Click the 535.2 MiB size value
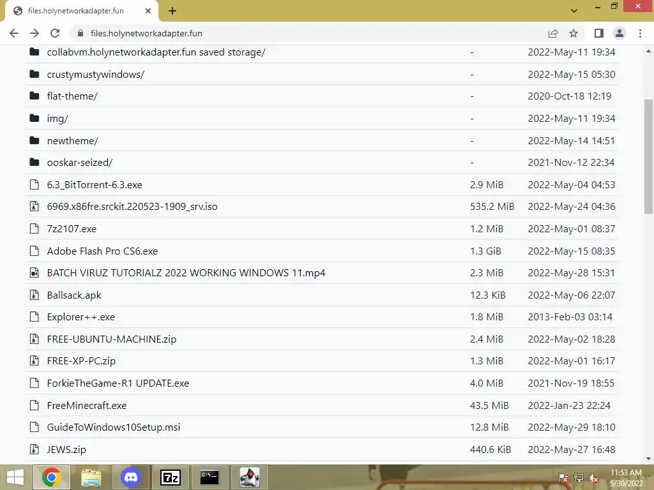 [x=492, y=207]
